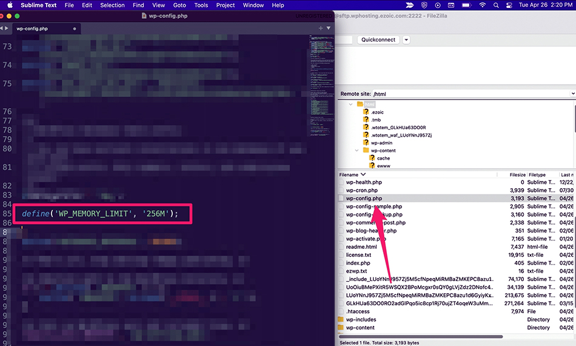
Task: Select the cache folder in tree
Action: (x=384, y=158)
